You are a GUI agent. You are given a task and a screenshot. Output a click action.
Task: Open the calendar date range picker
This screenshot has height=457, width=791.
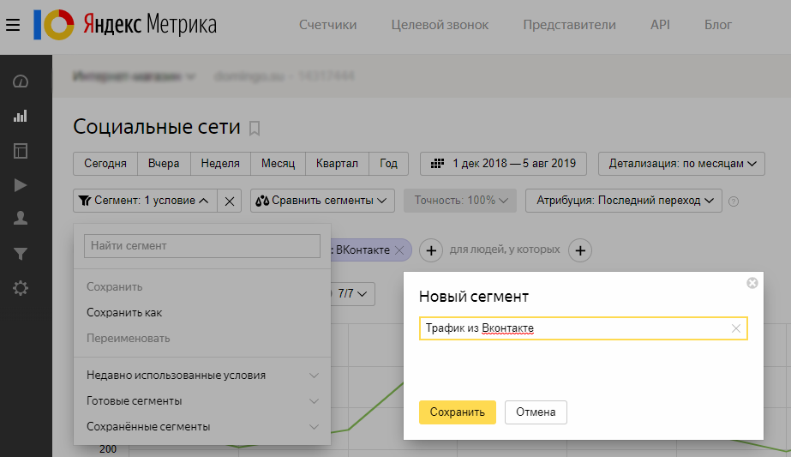click(503, 164)
